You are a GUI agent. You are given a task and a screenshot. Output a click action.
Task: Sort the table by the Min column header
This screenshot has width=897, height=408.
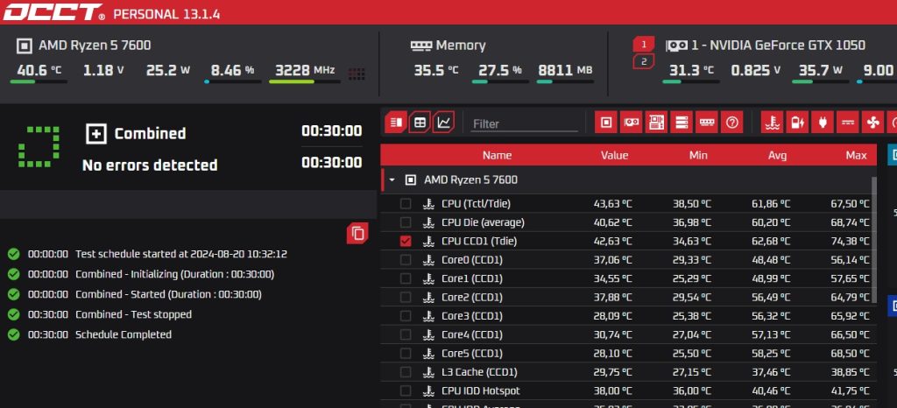[698, 156]
